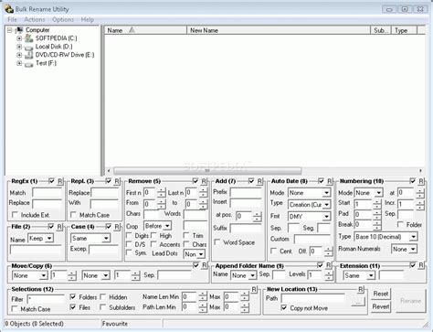Click the R reset button for RegEx (1)

[x=59, y=181]
